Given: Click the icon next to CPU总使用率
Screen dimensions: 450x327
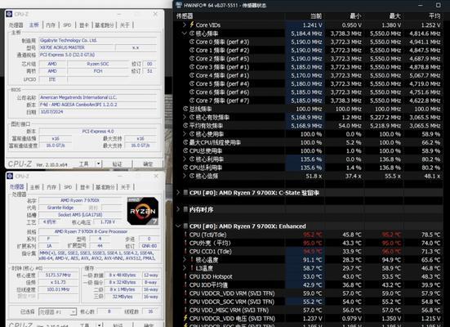Looking at the screenshot, I should coord(185,151).
